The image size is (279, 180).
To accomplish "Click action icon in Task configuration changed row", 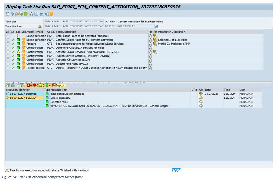I will [x=201, y=94].
